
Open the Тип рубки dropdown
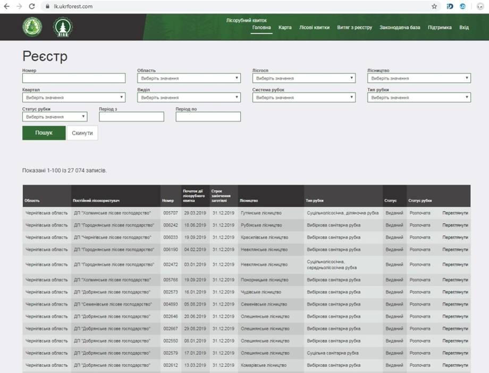[418, 98]
